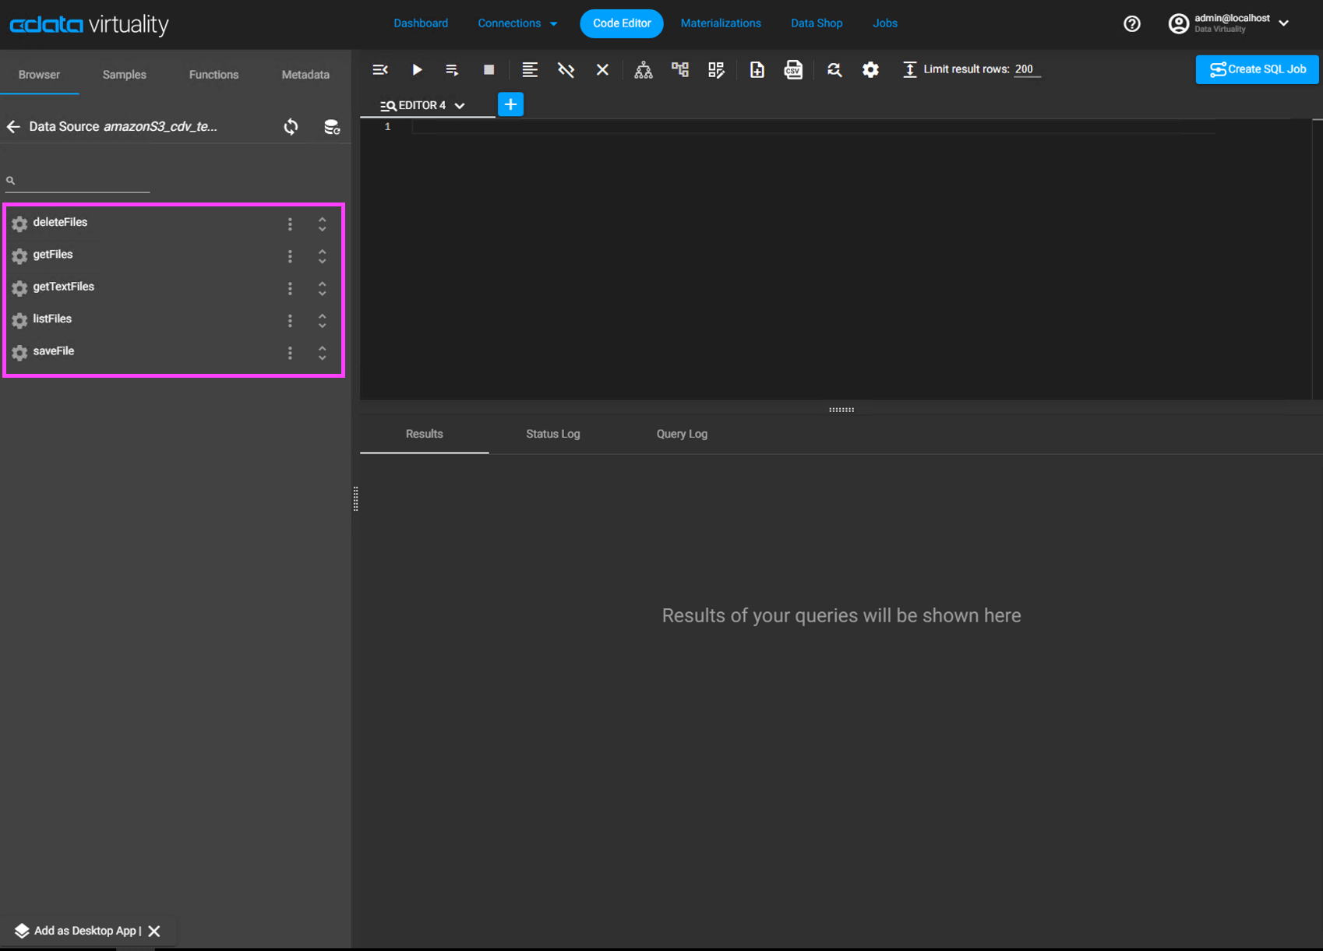The height and width of the screenshot is (951, 1323).
Task: Click the CSV export icon
Action: point(793,70)
